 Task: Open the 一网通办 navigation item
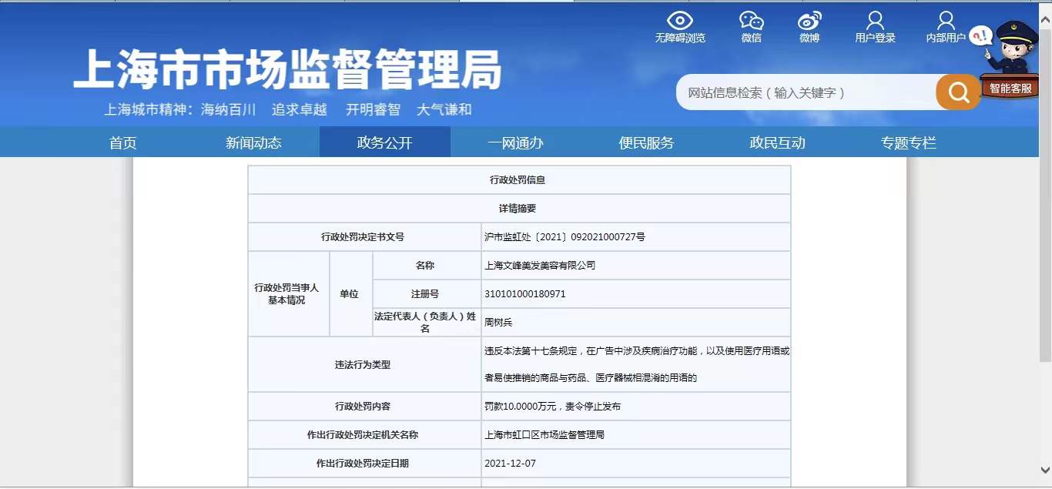click(515, 142)
